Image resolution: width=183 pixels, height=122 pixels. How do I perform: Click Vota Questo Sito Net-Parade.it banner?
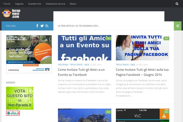tap(20, 98)
